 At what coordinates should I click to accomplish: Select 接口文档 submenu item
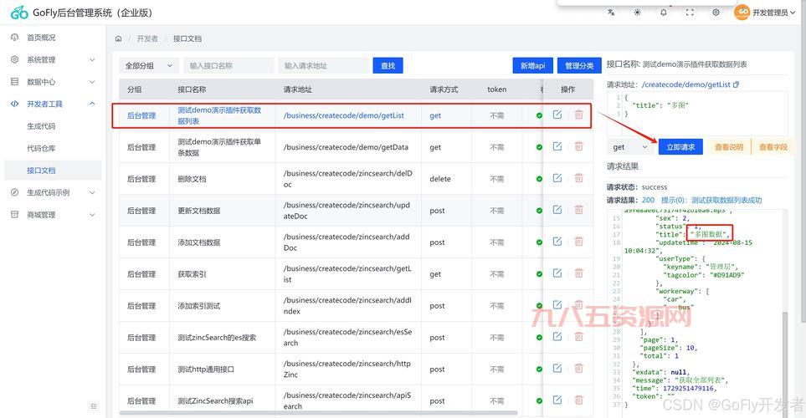[x=53, y=170]
